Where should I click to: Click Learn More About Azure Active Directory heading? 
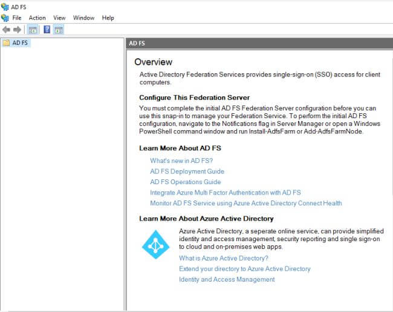206,219
